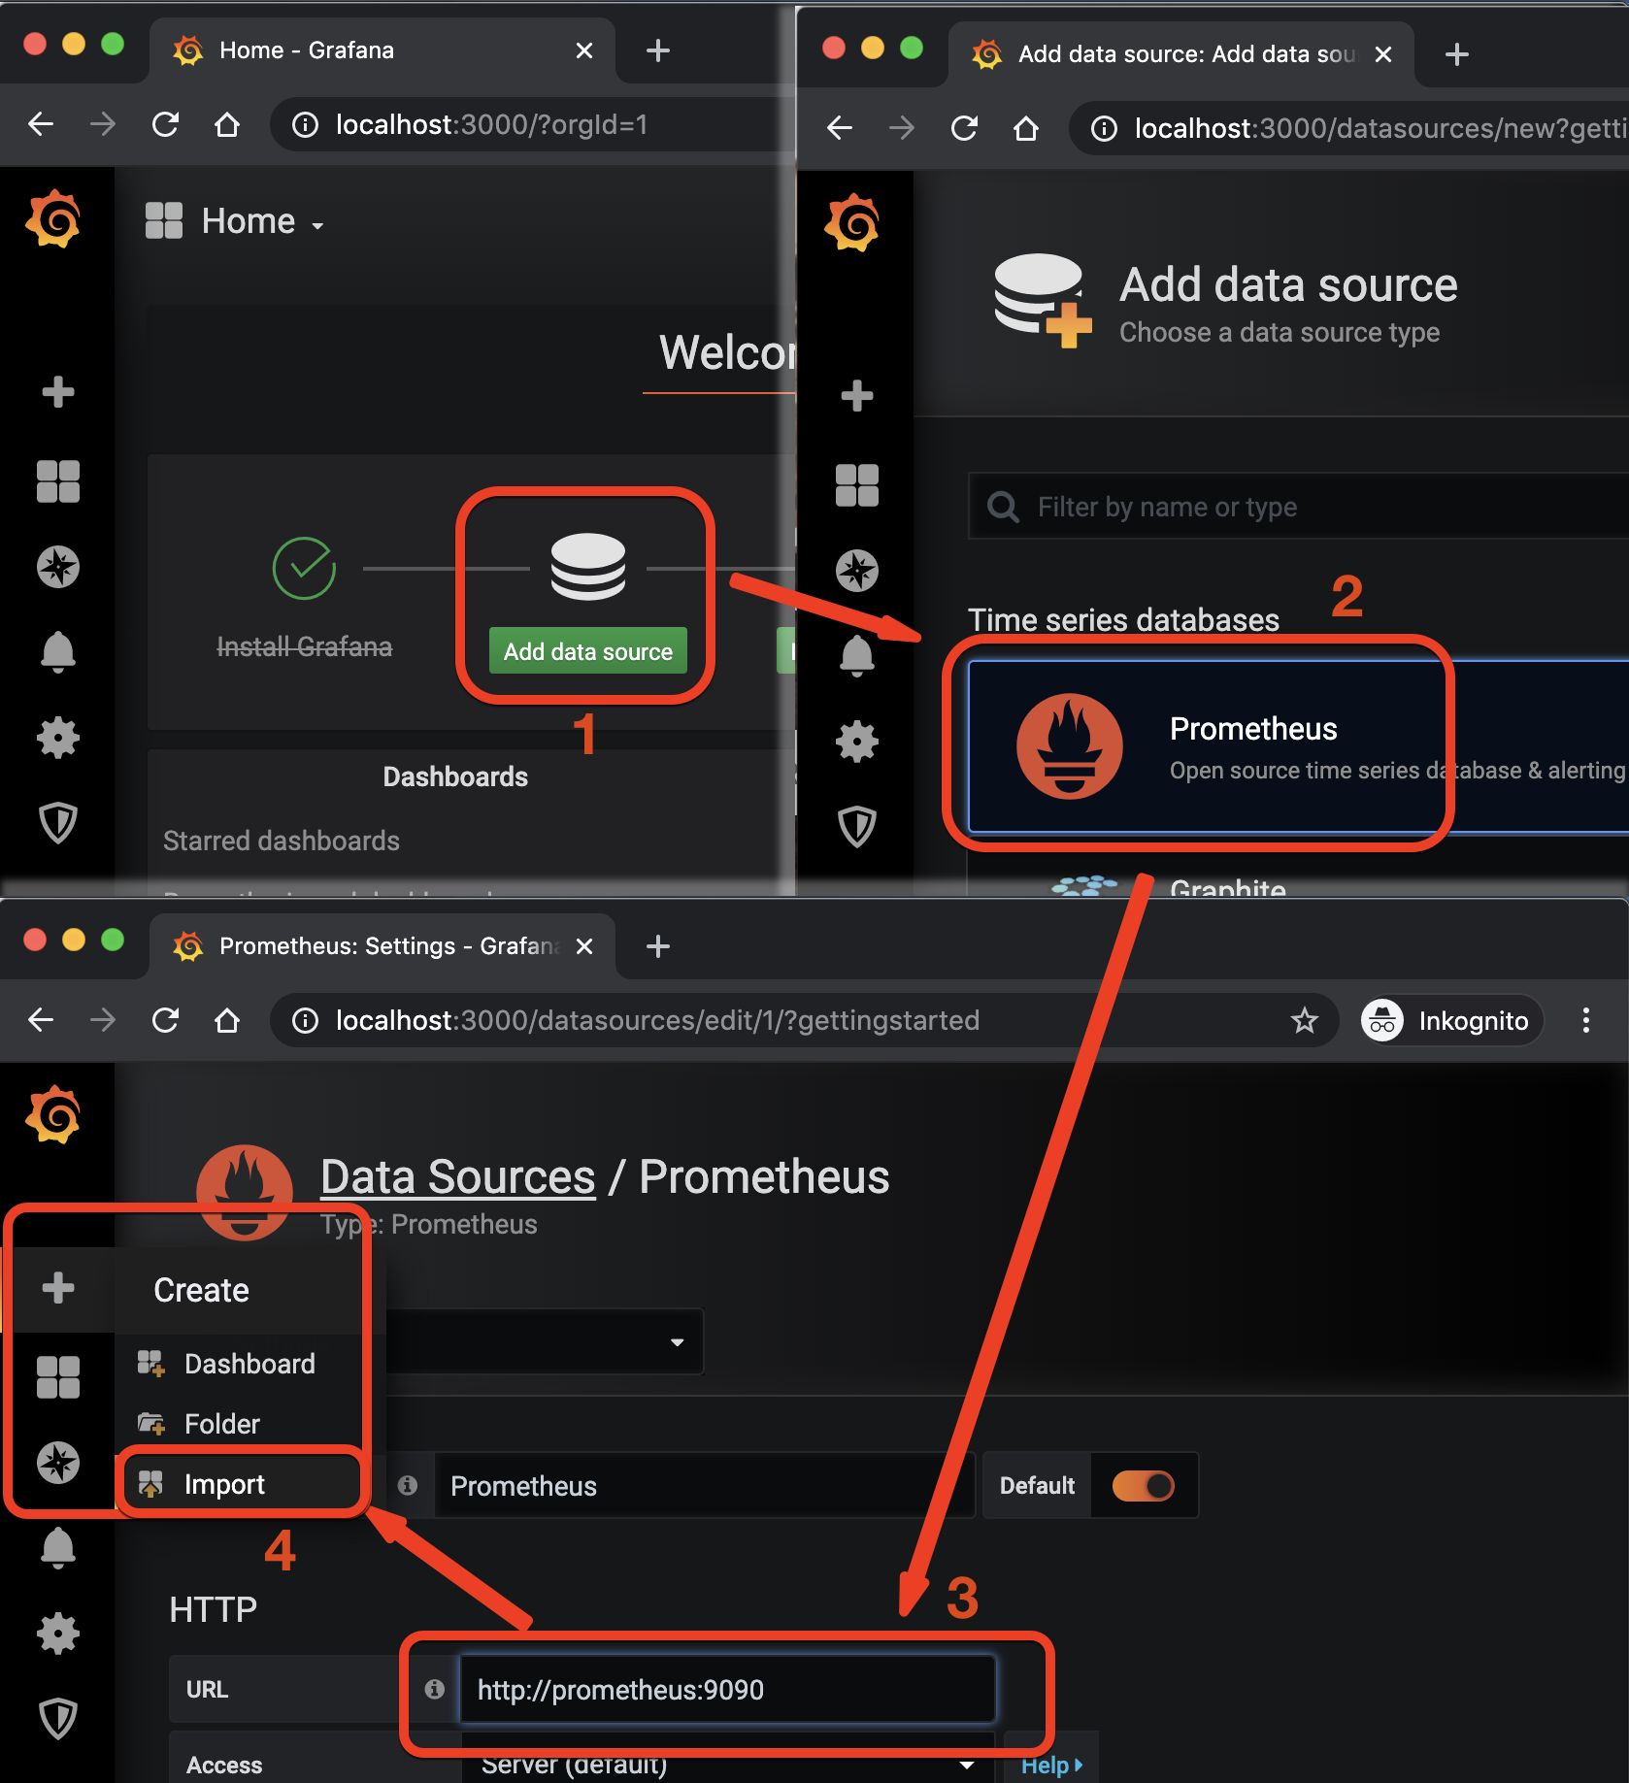Open Dashboards grid icon in Home window sidebar
Screen dimensions: 1629x1783
(58, 481)
